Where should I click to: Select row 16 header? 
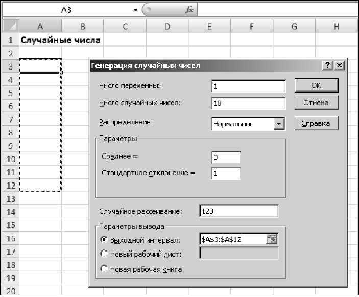11,238
